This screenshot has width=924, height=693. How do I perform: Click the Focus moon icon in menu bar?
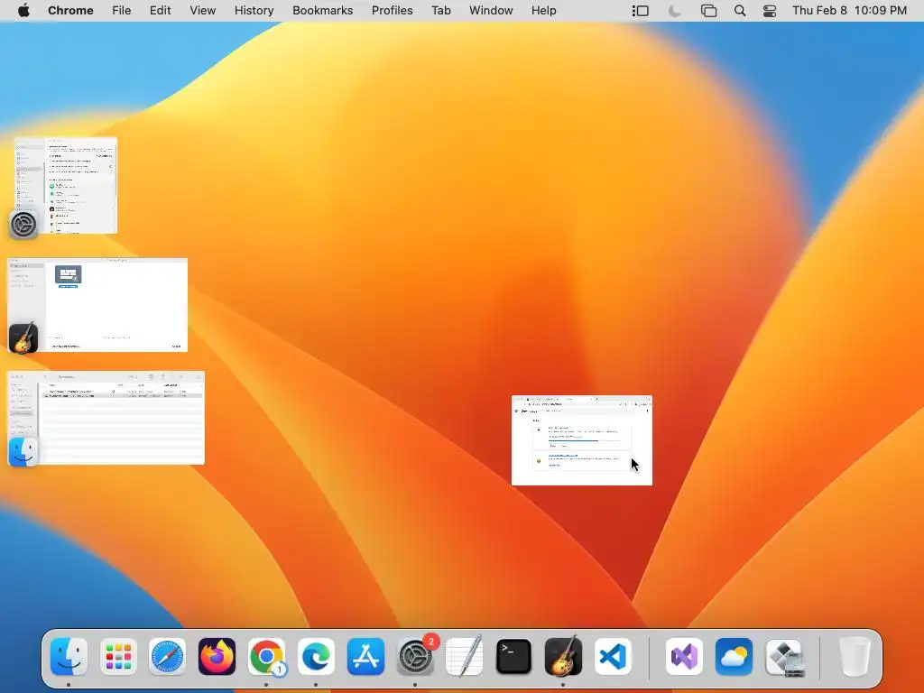click(675, 11)
